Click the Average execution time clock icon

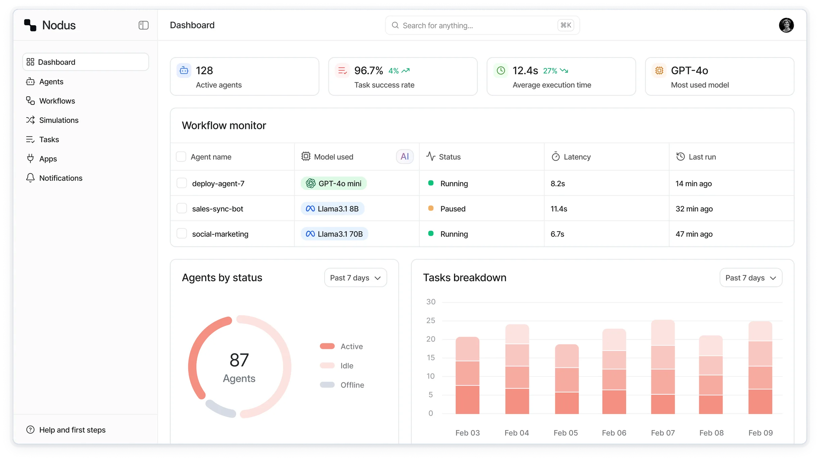click(501, 71)
